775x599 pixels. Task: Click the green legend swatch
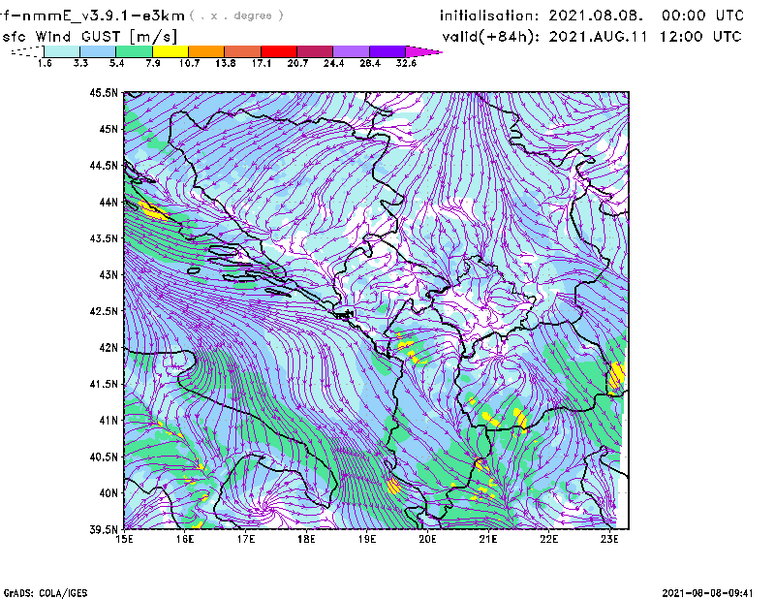[134, 51]
